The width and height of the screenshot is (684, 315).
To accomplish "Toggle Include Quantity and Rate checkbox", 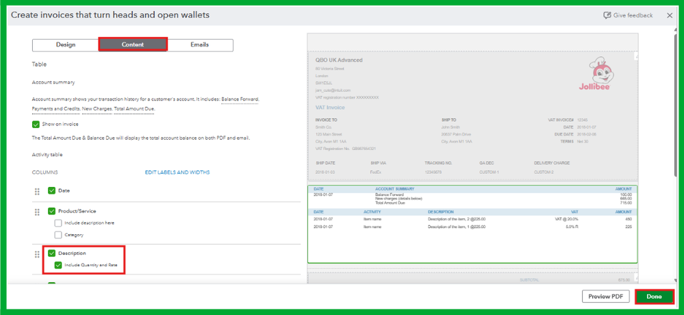I will pyautogui.click(x=58, y=265).
